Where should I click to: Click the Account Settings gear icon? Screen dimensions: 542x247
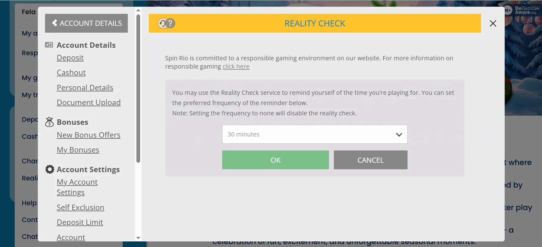50,169
